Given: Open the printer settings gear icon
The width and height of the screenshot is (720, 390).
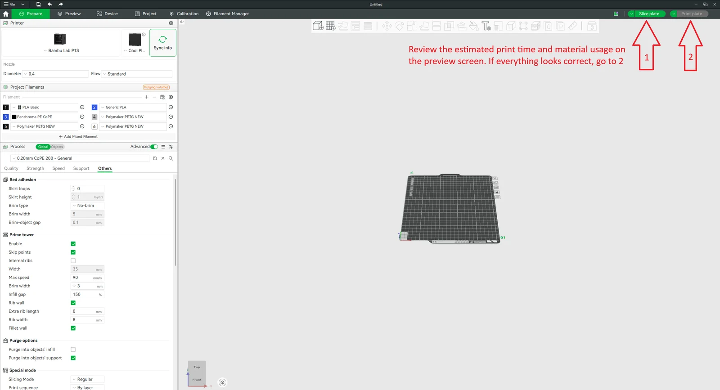Looking at the screenshot, I should pyautogui.click(x=171, y=23).
